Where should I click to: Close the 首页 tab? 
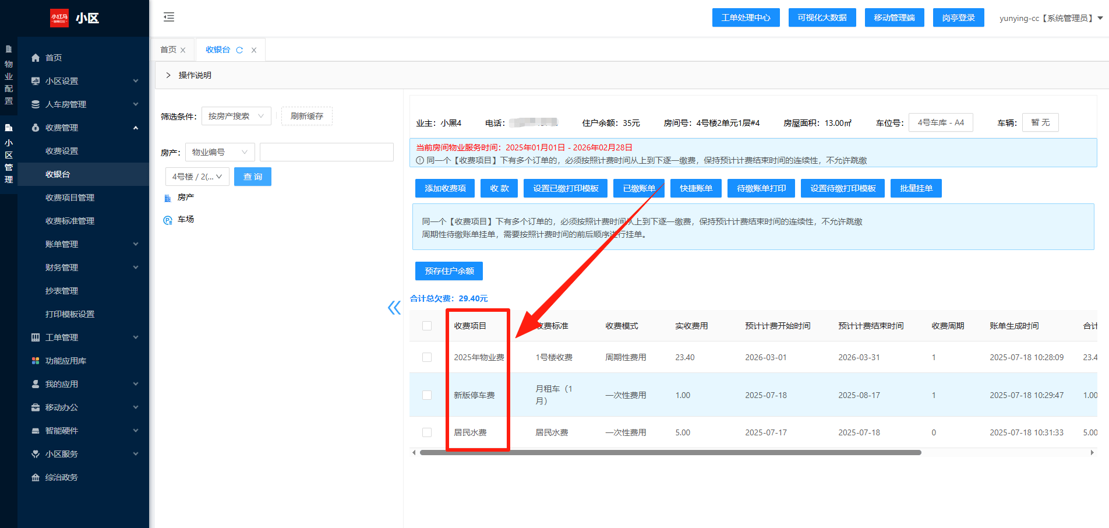(x=183, y=50)
